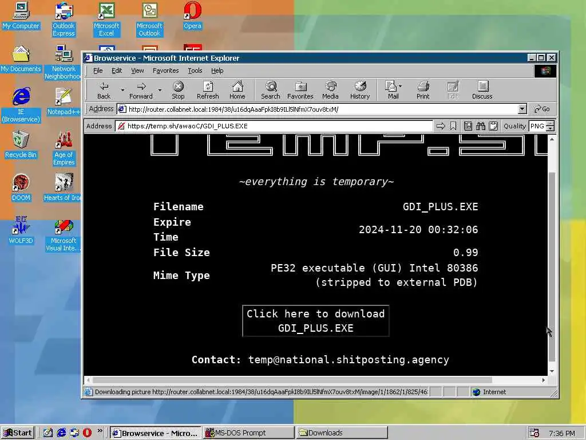Launch WOLF3D desktop shortcut
The height and width of the screenshot is (440, 586).
[x=21, y=231]
